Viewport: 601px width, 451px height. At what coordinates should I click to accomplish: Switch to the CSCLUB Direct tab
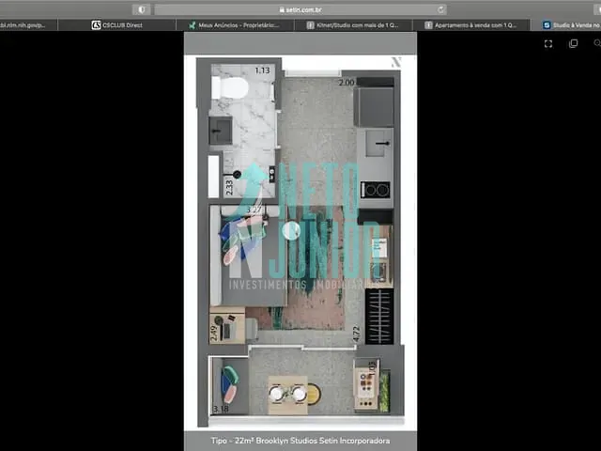point(116,25)
